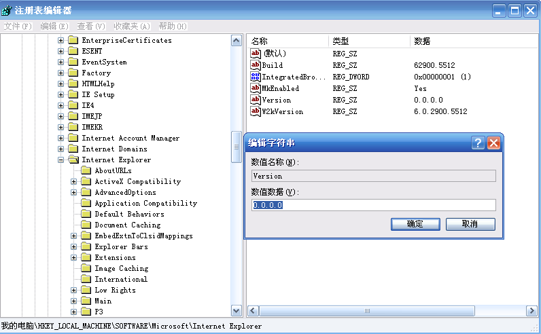
Task: Click the tree pane vertical scrollbar thumb
Action: tap(237, 147)
